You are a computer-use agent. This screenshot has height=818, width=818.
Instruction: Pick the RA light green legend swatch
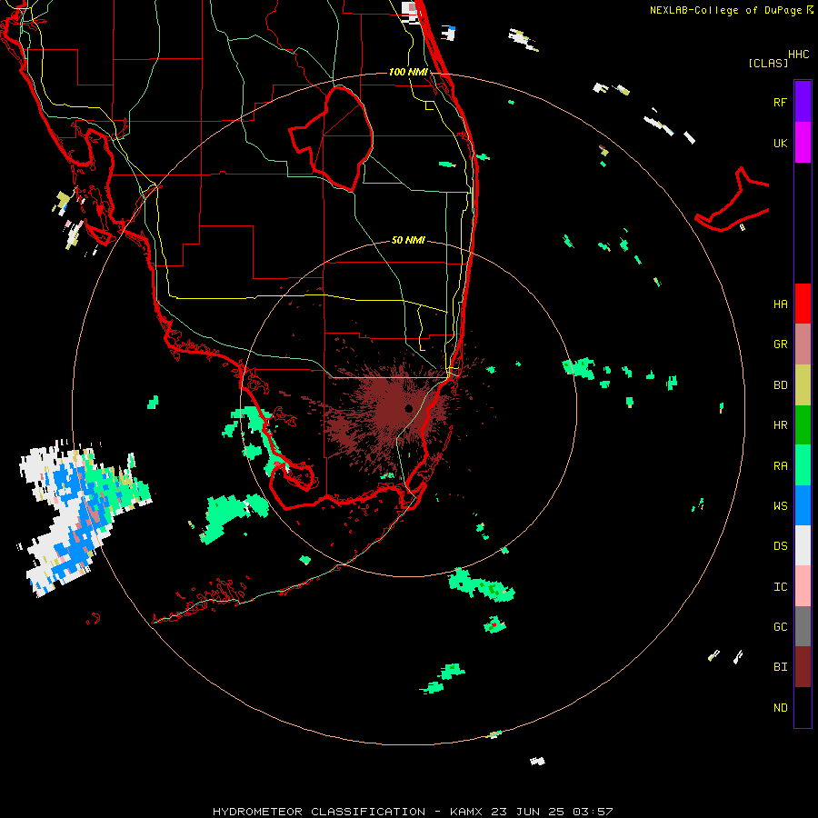[x=803, y=465]
